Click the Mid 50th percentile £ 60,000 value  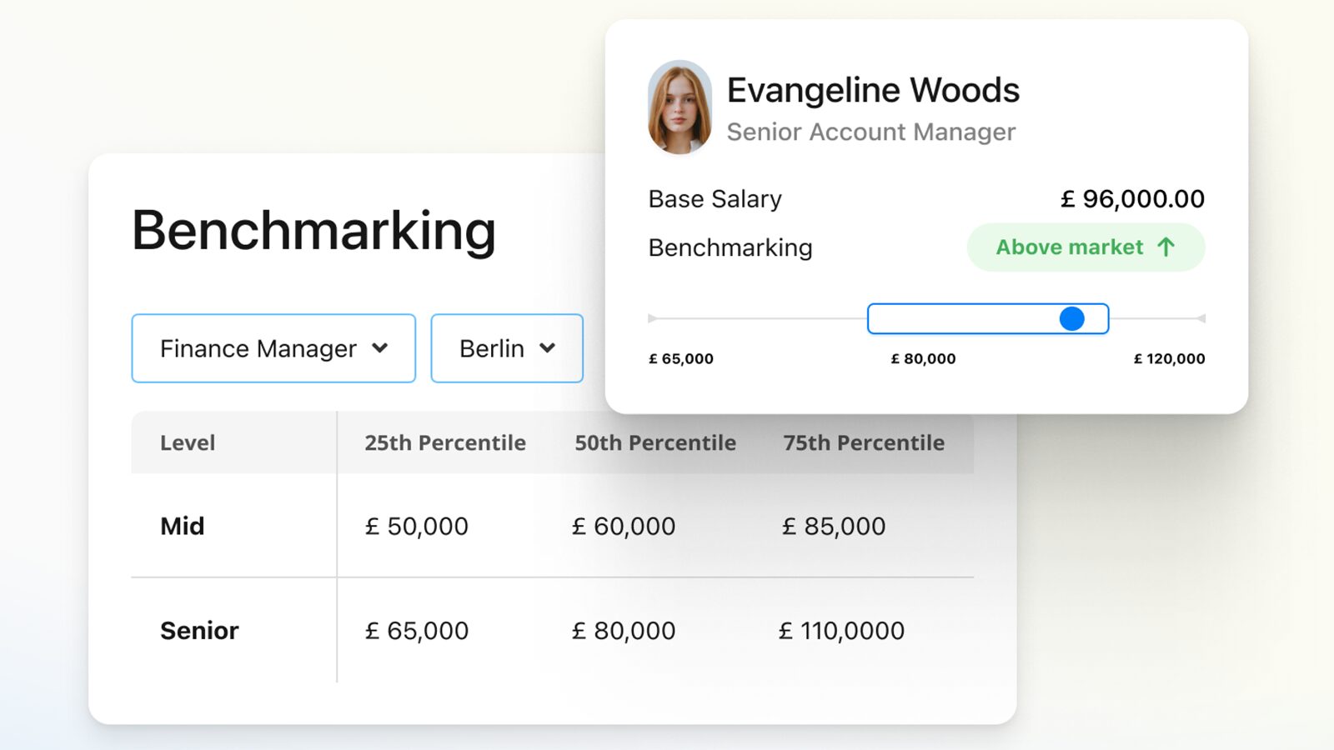pos(623,526)
